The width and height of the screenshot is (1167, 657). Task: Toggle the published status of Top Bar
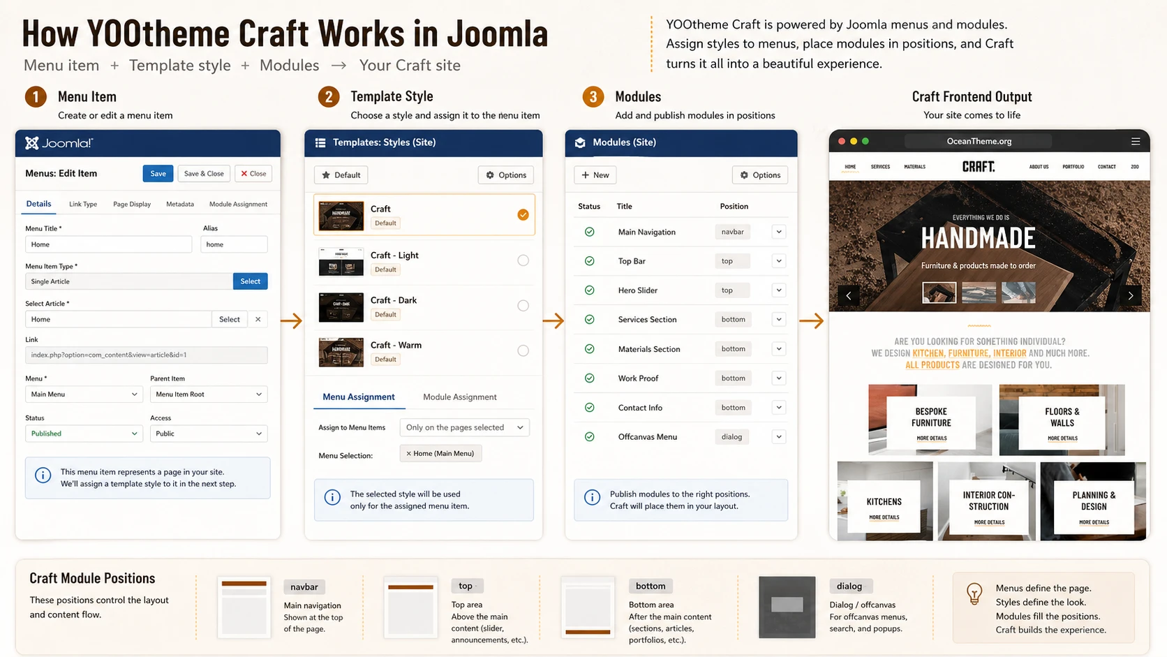pyautogui.click(x=590, y=261)
